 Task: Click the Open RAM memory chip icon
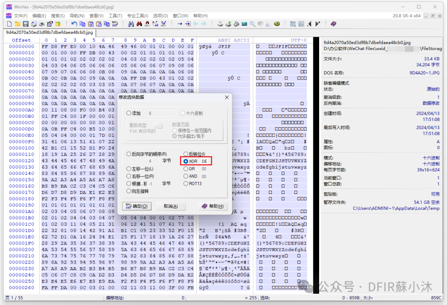[x=236, y=24]
